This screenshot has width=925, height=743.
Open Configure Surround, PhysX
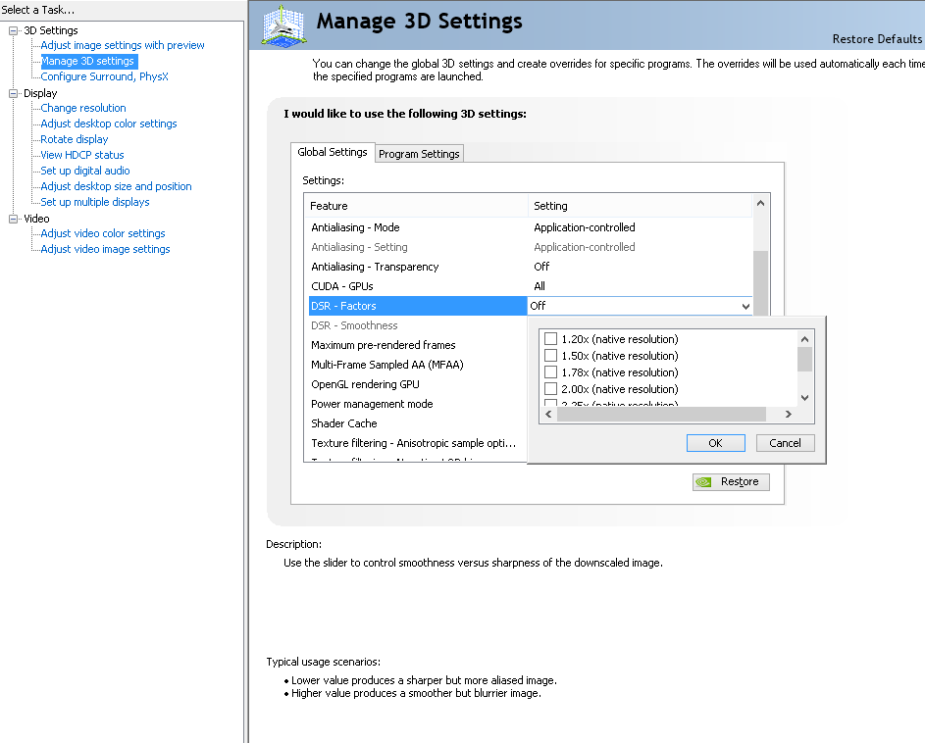tap(104, 76)
